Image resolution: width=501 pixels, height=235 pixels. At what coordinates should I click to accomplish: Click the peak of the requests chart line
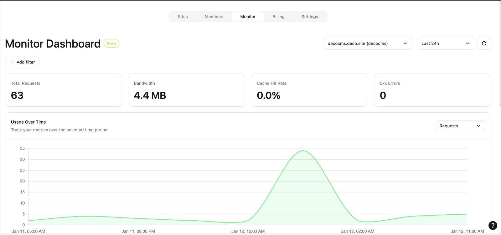tap(303, 151)
